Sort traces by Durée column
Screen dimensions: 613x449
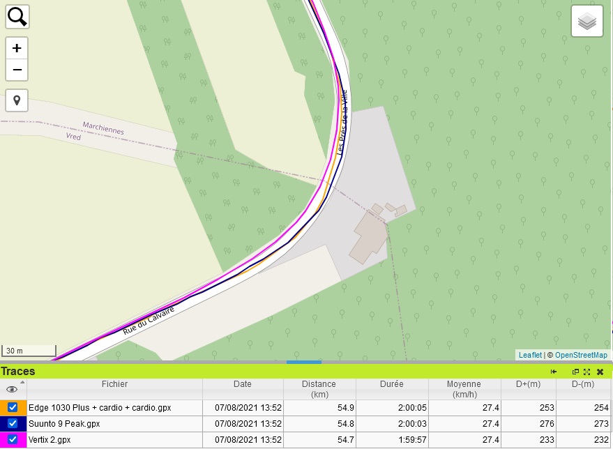tap(390, 384)
